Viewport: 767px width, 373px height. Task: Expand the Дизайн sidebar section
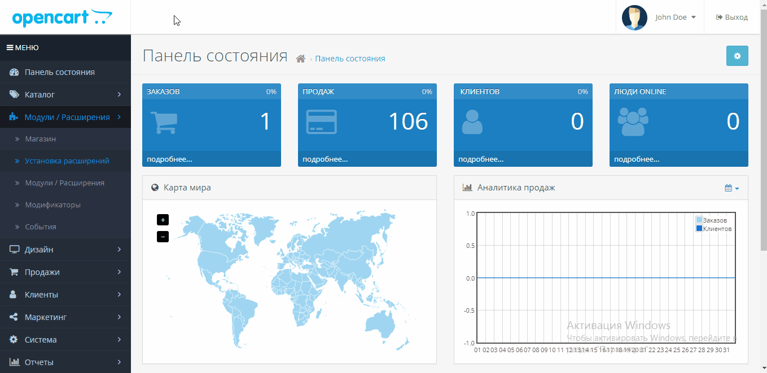(x=65, y=250)
